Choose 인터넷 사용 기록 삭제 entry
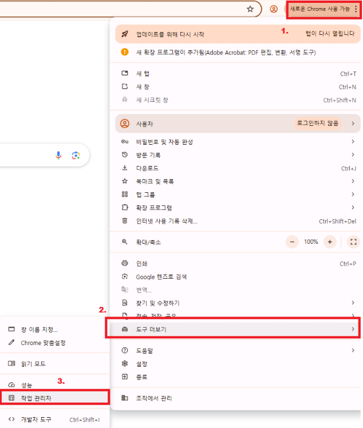 point(235,221)
